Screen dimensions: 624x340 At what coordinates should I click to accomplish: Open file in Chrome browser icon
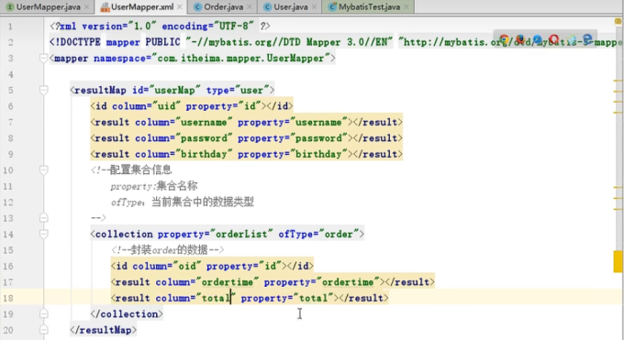coord(504,39)
